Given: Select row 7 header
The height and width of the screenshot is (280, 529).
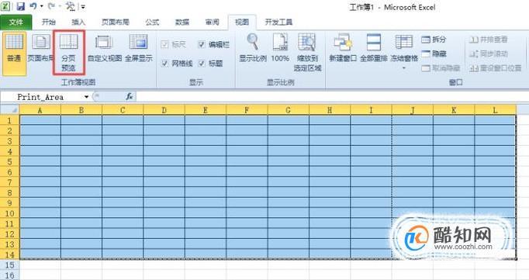Looking at the screenshot, I should tap(10, 182).
